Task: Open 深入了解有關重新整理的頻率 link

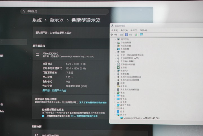Action: coord(93,103)
